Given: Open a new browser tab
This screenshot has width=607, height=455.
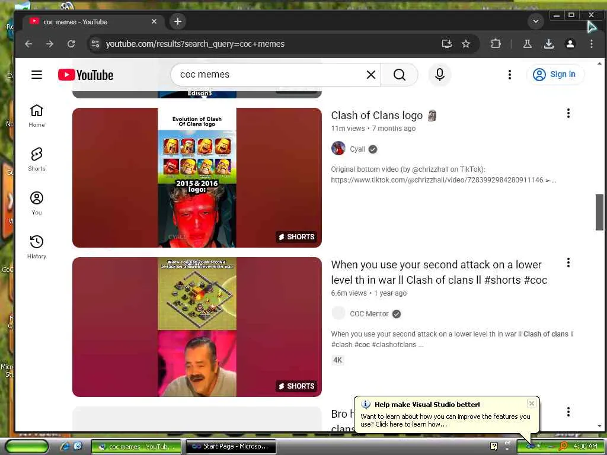Looking at the screenshot, I should point(178,21).
